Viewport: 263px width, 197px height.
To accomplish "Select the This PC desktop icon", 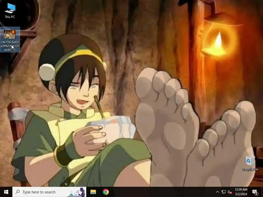I will (x=10, y=11).
